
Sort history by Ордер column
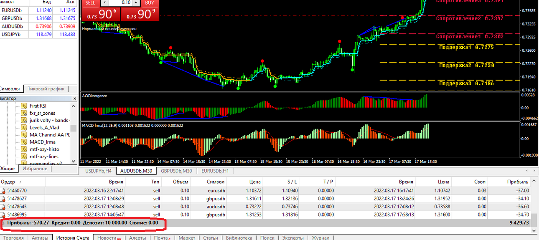click(x=23, y=182)
